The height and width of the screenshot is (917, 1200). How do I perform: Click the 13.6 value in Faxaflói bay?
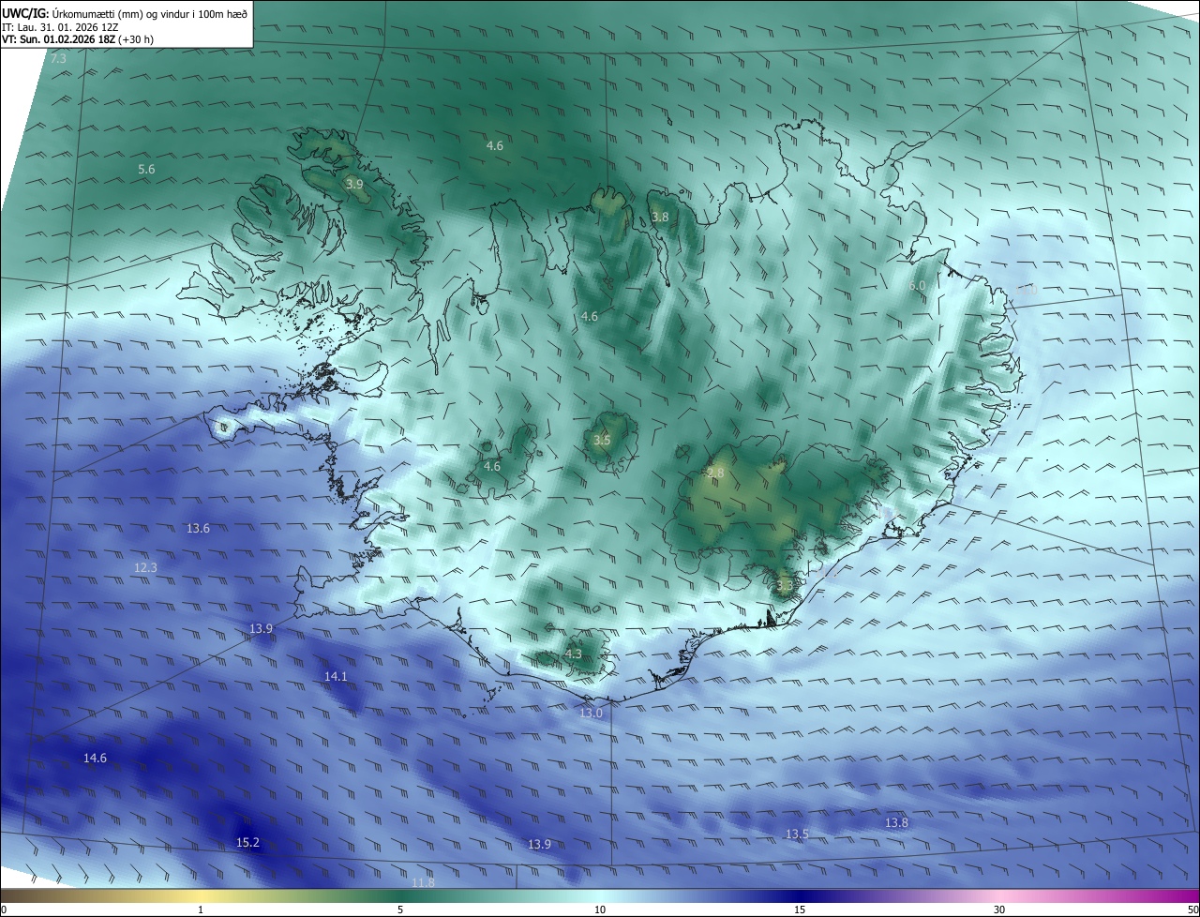(x=198, y=529)
